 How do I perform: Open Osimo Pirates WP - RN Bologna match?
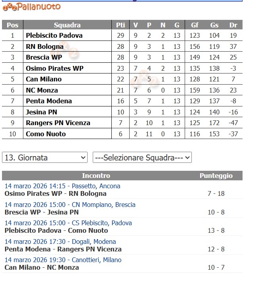(x=55, y=194)
